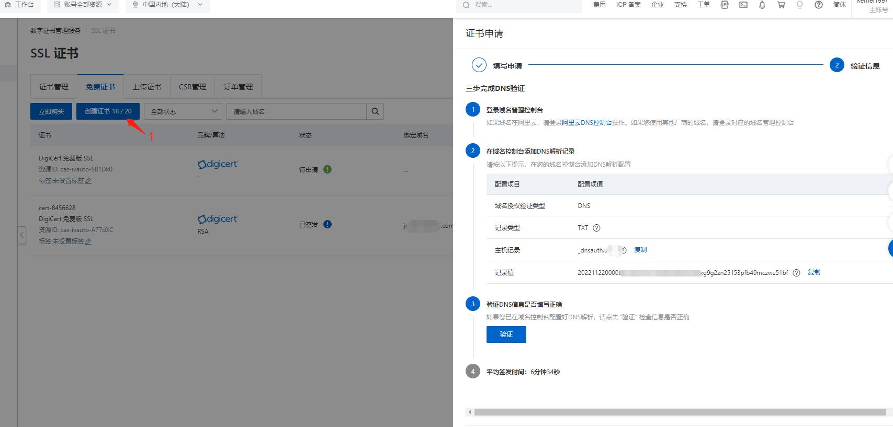Image resolution: width=893 pixels, height=427 pixels.
Task: Click 资源ID: cas-ivauto-A77dXC text
Action: [x=76, y=230]
